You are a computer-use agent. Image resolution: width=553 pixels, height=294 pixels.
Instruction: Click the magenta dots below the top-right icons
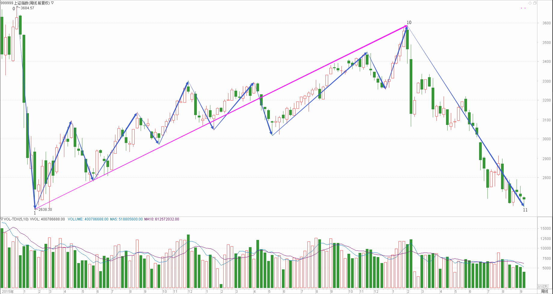(x=523, y=8)
